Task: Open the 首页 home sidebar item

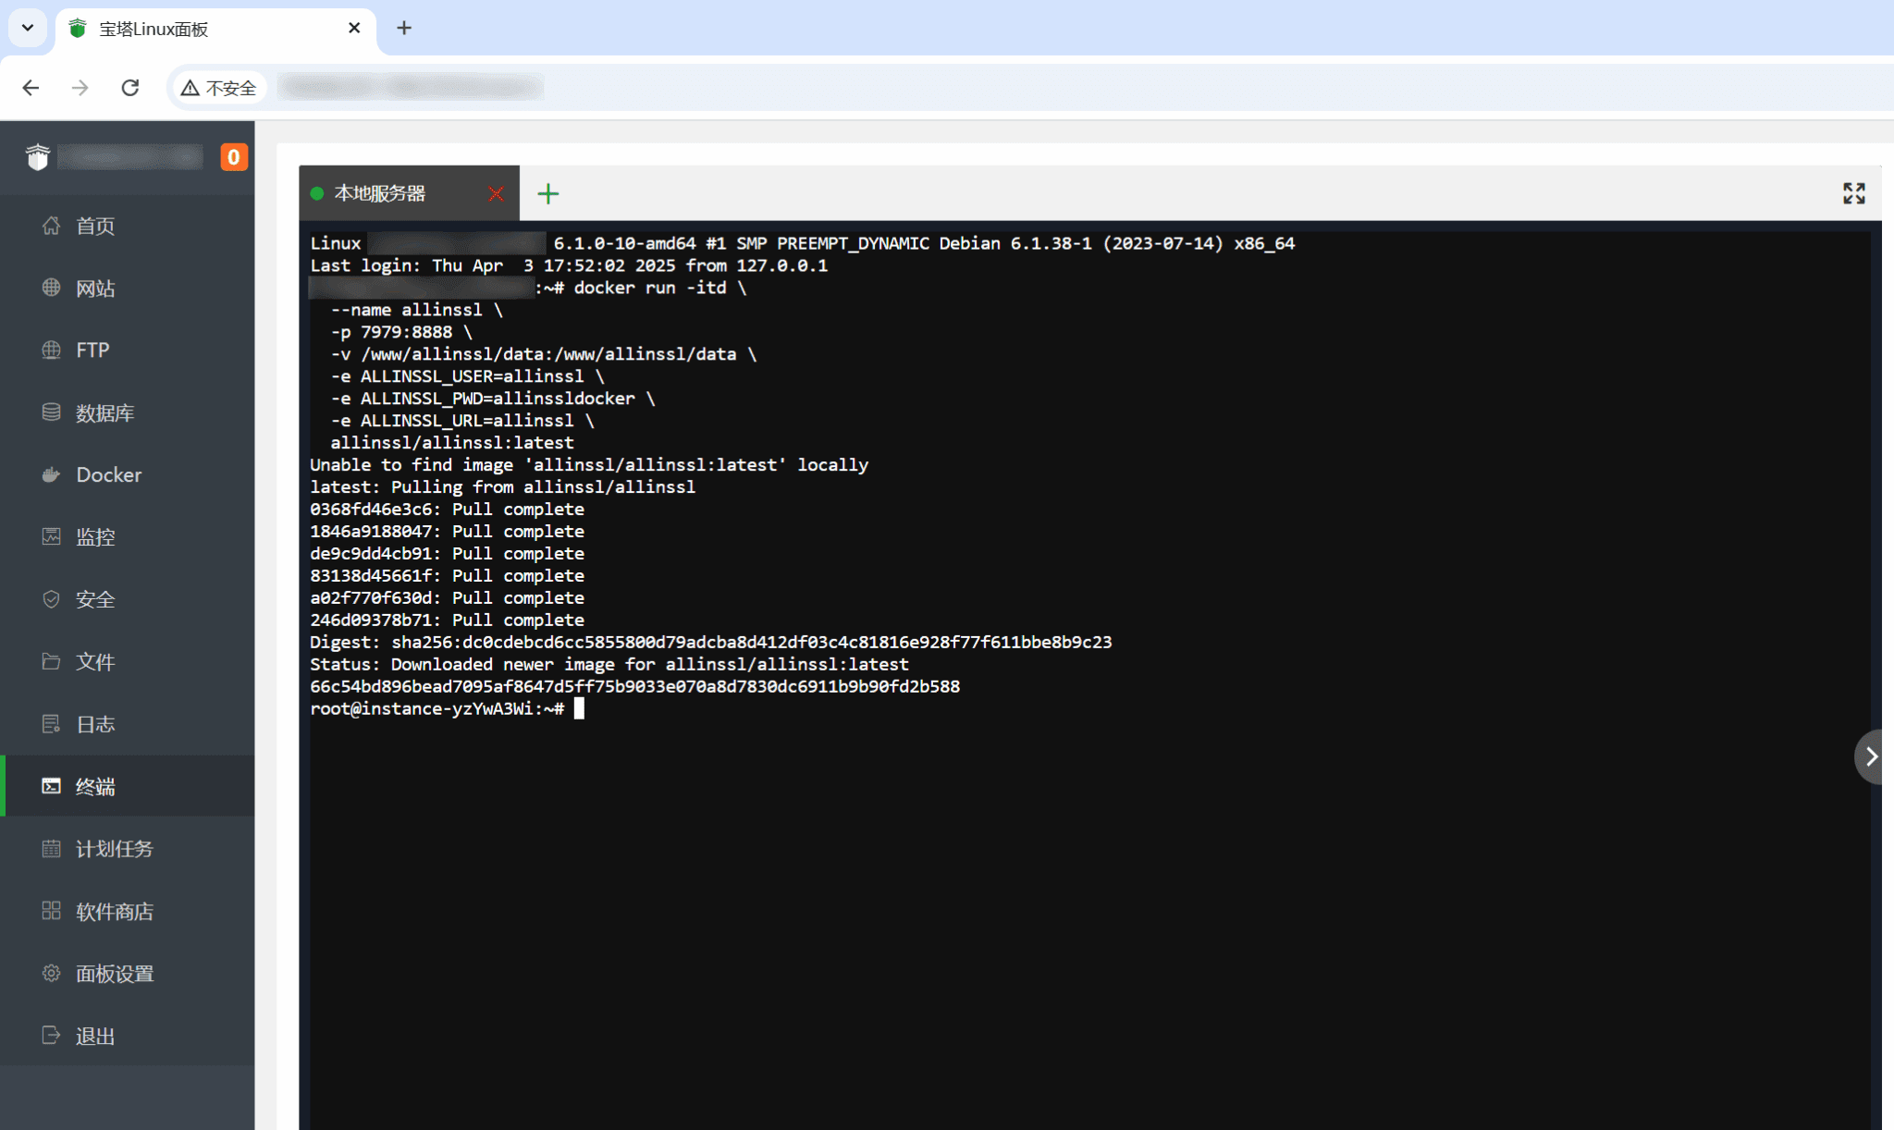Action: tap(94, 226)
